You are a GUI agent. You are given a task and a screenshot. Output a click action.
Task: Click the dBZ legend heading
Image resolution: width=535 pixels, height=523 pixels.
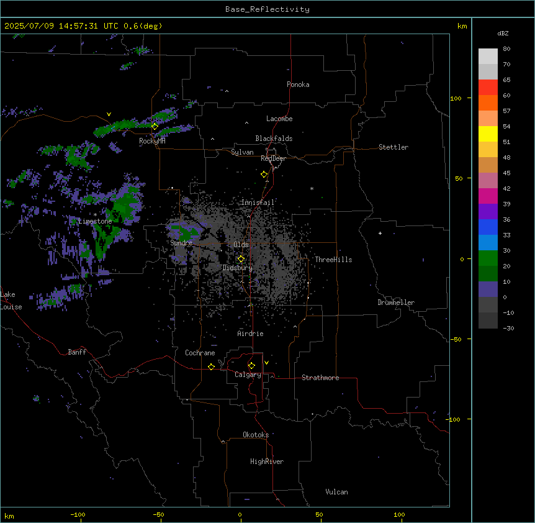pos(503,34)
